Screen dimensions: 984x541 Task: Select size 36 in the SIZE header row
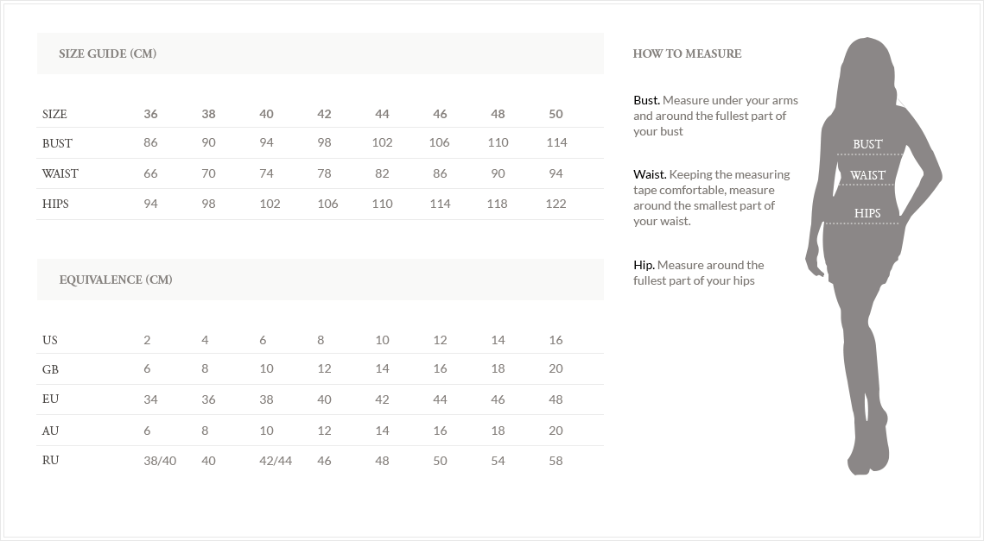pos(151,114)
